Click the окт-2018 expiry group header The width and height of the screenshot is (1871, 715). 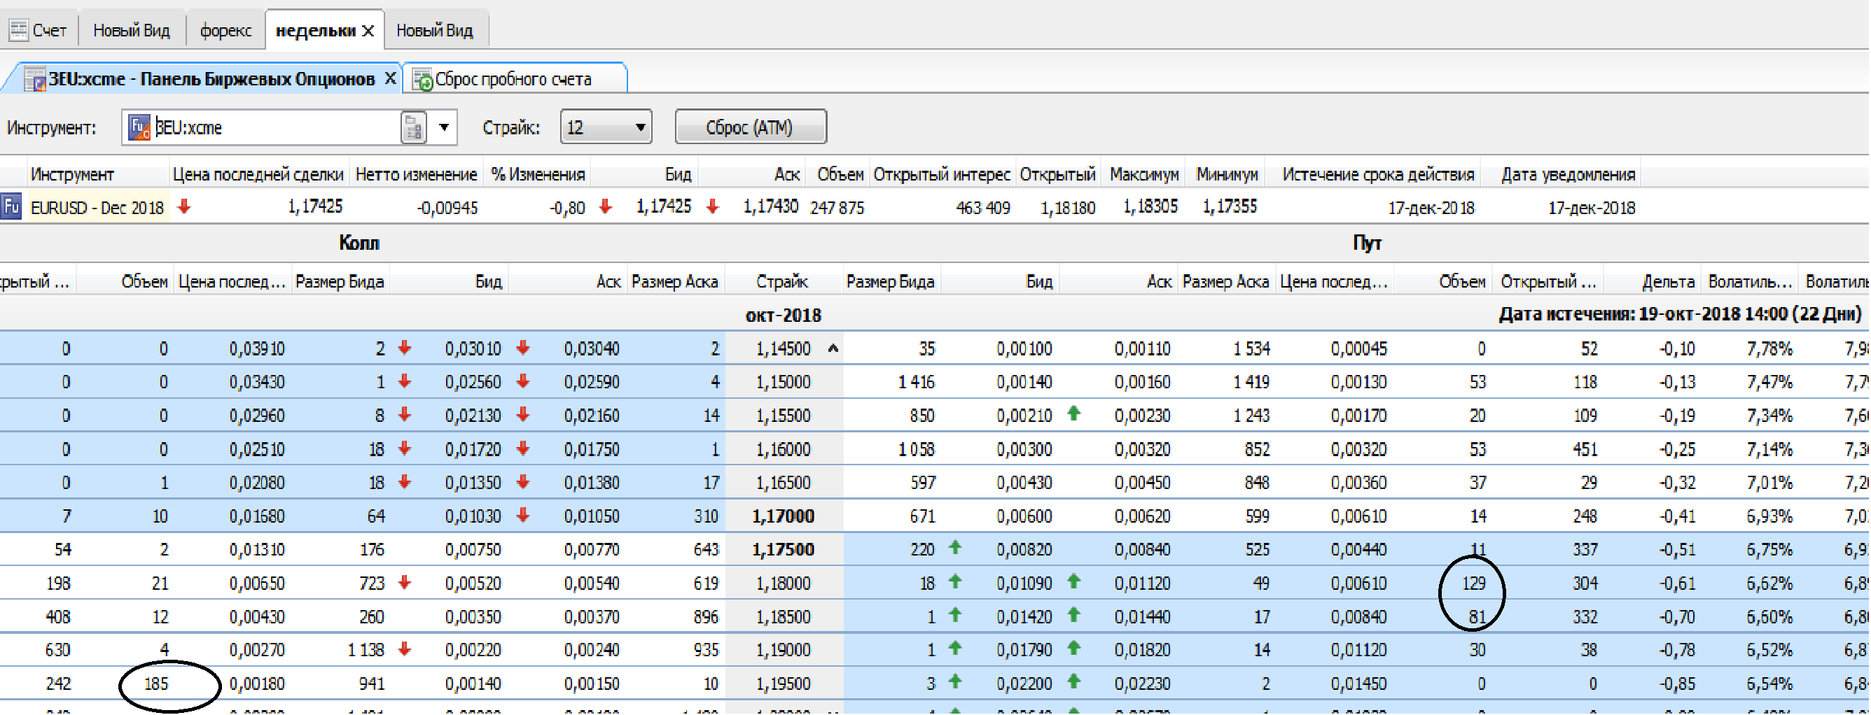(783, 315)
